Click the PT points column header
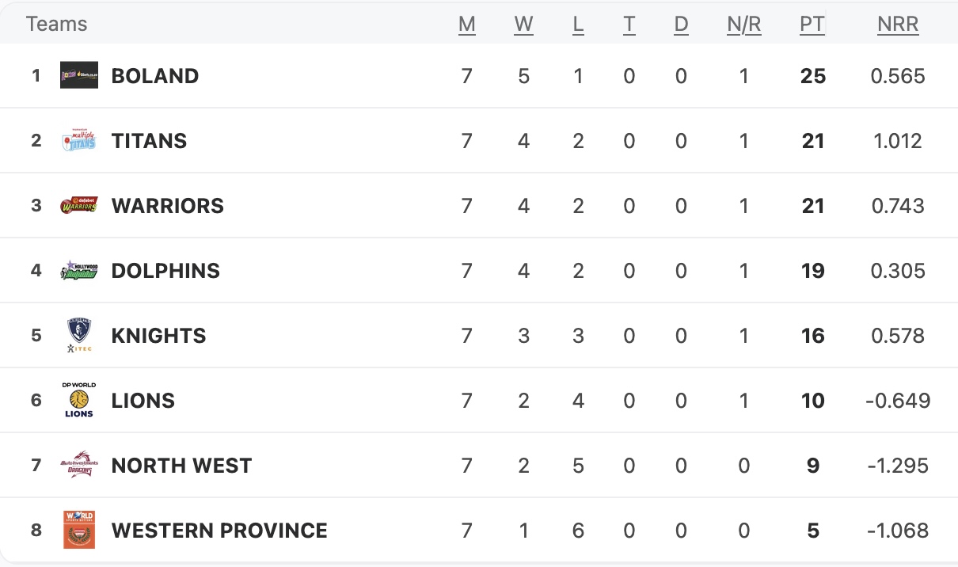Viewport: 958px width, 567px height. (812, 25)
